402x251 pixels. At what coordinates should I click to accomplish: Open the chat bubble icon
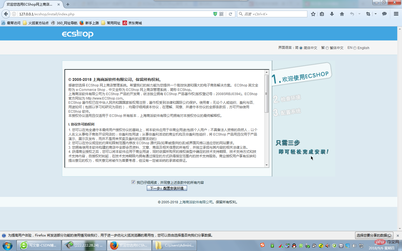384,14
